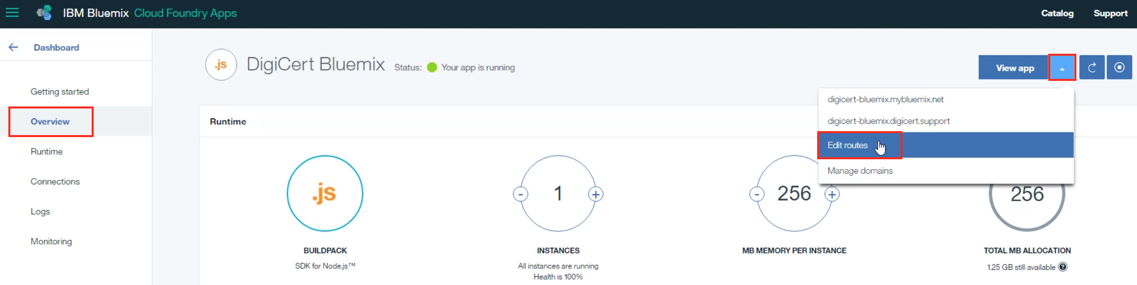This screenshot has height=285, width=1137.
Task: Select Edit routes from the dropdown
Action: tap(848, 145)
